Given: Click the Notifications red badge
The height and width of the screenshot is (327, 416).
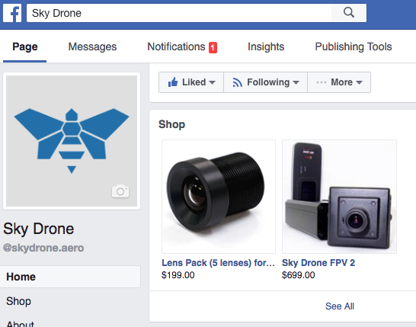Looking at the screenshot, I should point(213,48).
